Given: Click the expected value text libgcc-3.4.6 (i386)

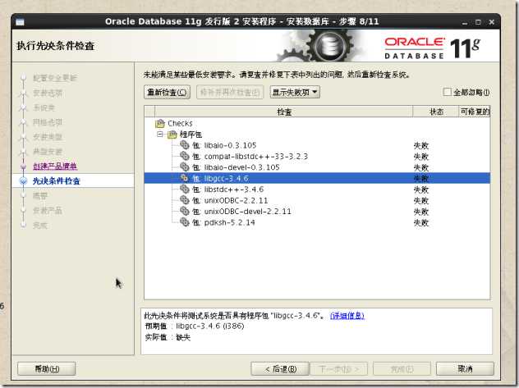Looking at the screenshot, I should tap(210, 326).
